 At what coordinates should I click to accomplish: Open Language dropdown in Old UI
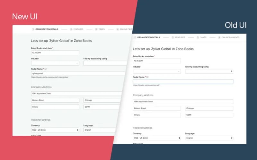209,138
